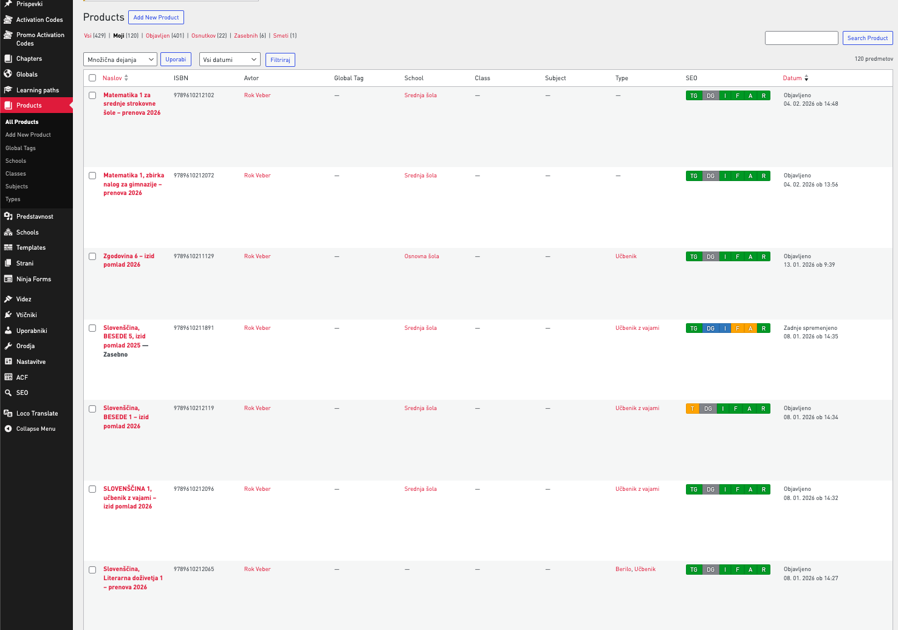Viewport: 898px width, 630px height.
Task: Click the Ninja Forms sidebar icon
Action: coord(8,279)
